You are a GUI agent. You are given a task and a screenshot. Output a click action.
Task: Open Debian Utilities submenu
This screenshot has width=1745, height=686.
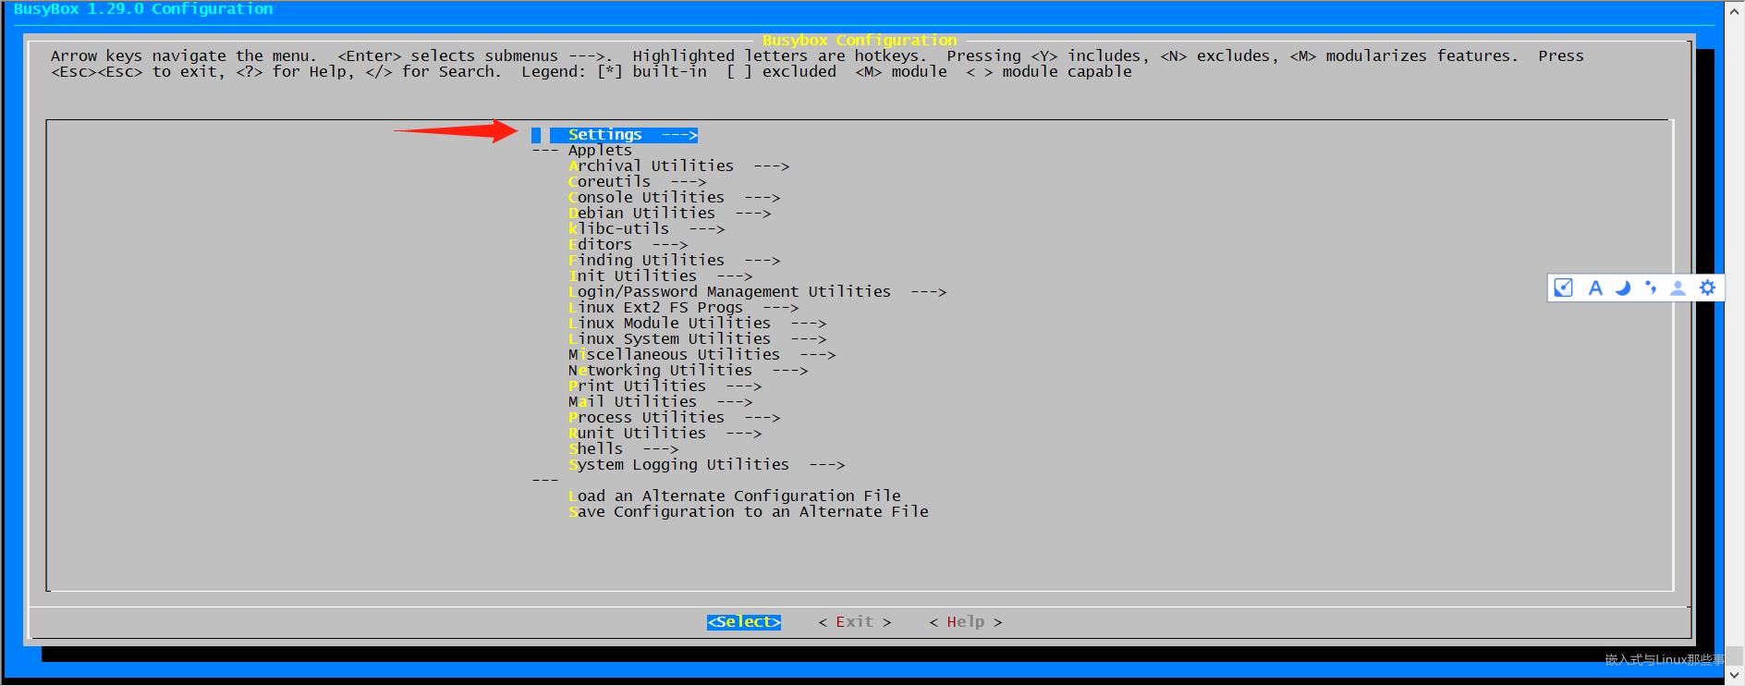pos(669,214)
